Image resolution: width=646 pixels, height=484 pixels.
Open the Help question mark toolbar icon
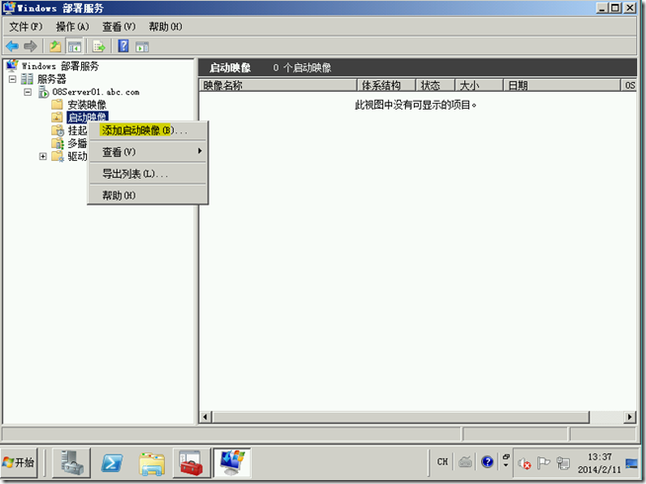(123, 46)
